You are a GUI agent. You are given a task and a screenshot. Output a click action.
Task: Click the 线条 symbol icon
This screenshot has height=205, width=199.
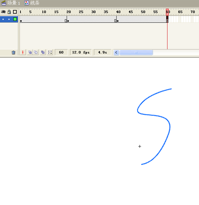click(27, 3)
